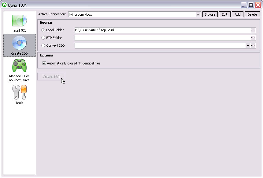Toggle Automatically cross-link identical files checkbox
The height and width of the screenshot is (178, 263).
[x=44, y=63]
